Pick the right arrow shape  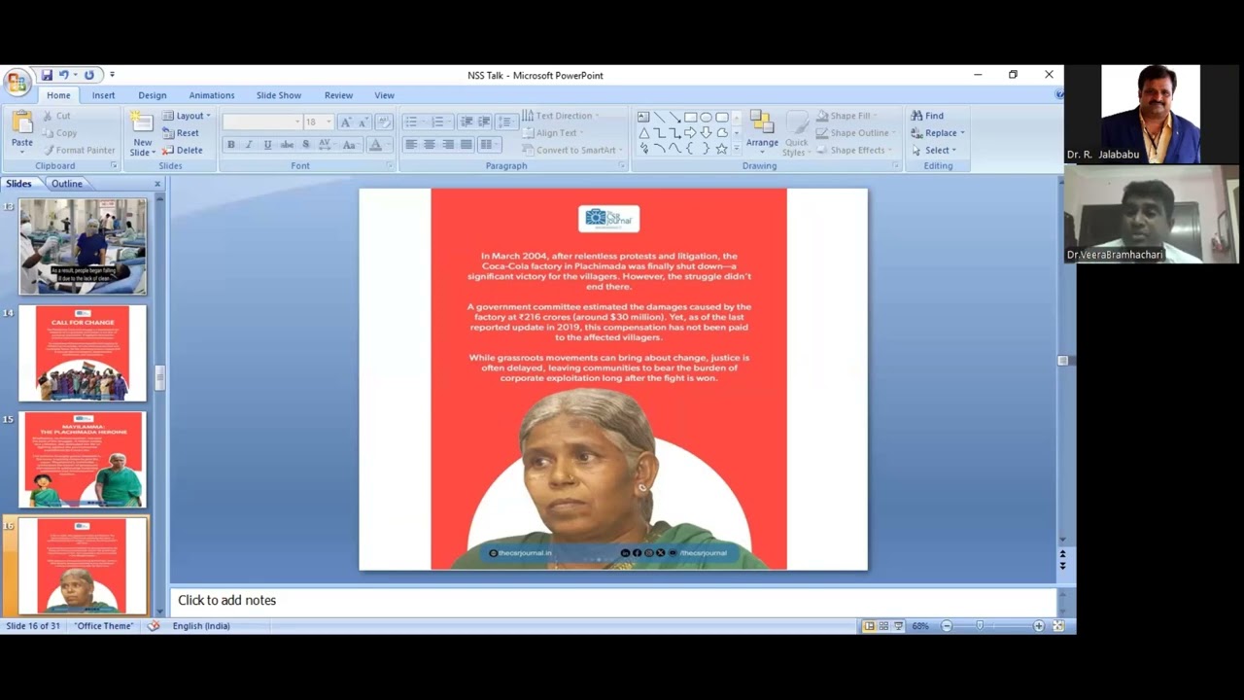690,133
